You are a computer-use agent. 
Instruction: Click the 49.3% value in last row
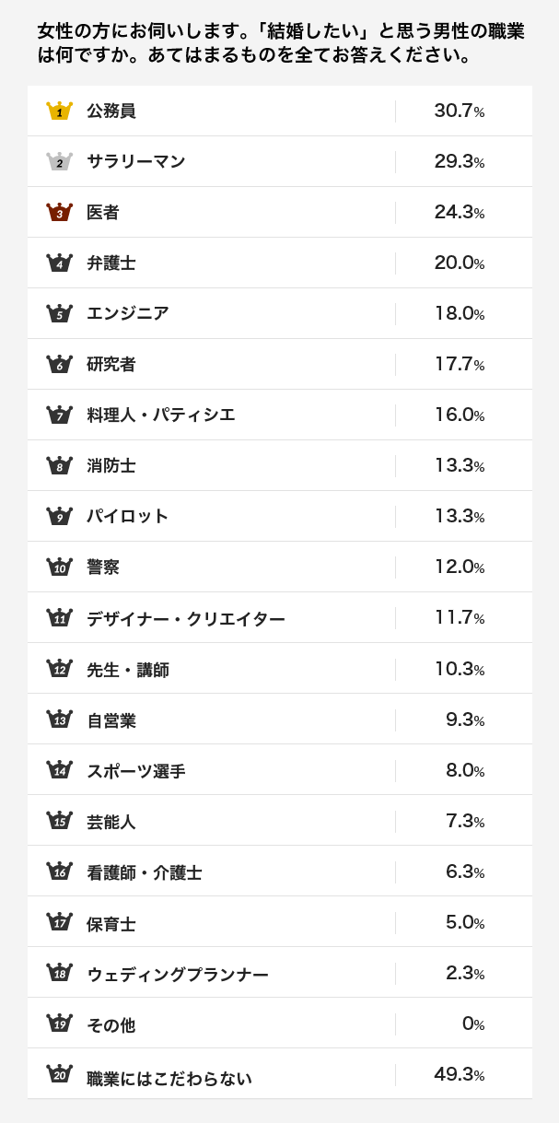460,1074
